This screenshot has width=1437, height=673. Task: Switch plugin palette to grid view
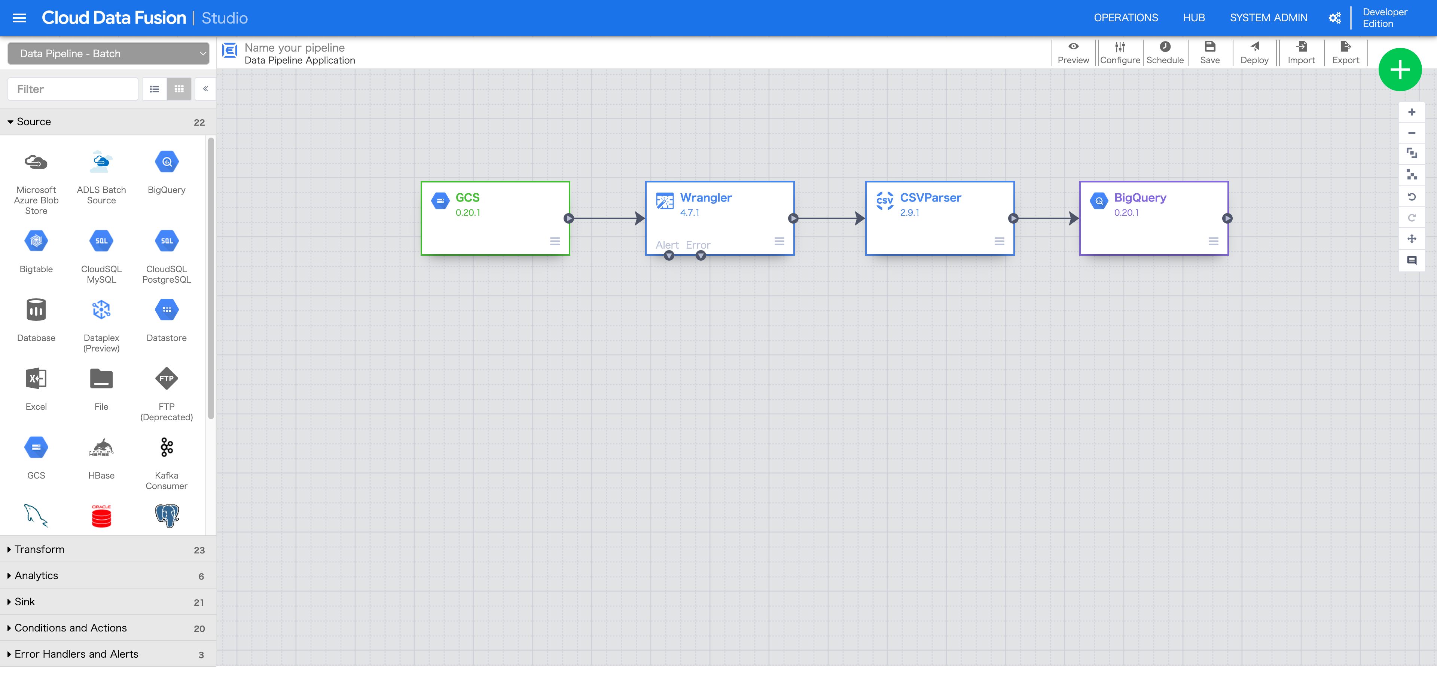coord(179,89)
